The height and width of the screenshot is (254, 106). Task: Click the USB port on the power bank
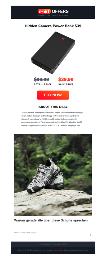click(57, 68)
